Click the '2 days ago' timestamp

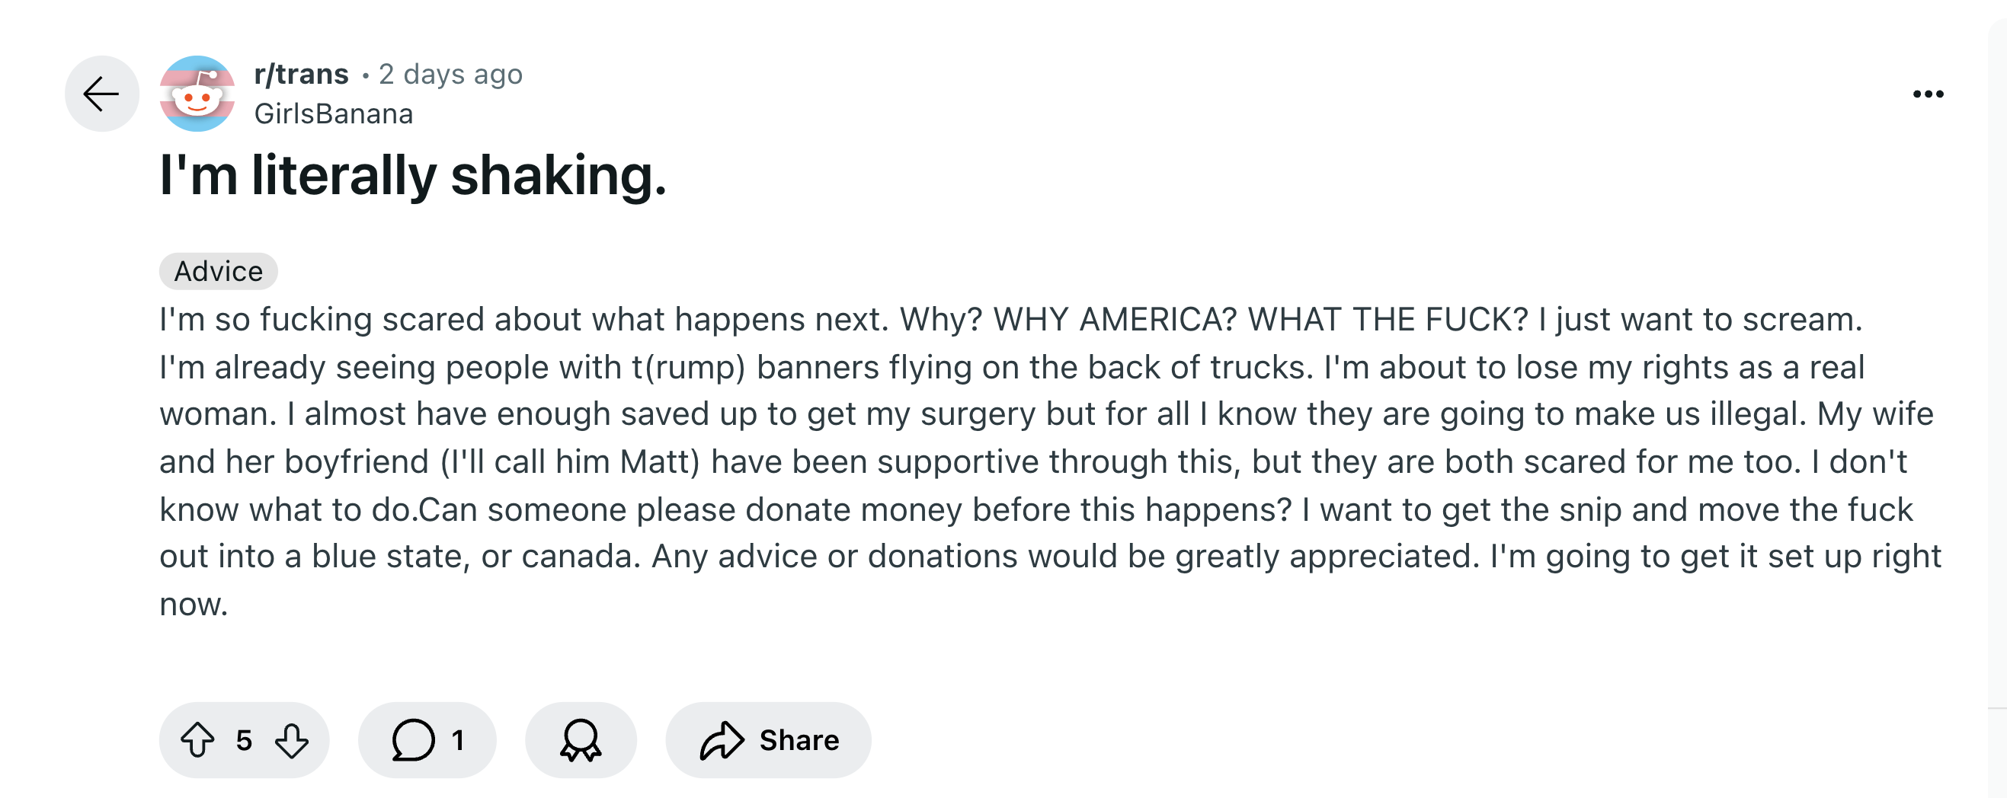(450, 74)
